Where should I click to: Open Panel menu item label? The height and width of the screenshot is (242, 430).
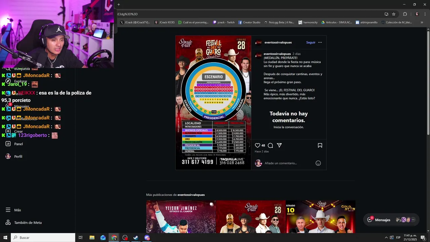pos(18,144)
